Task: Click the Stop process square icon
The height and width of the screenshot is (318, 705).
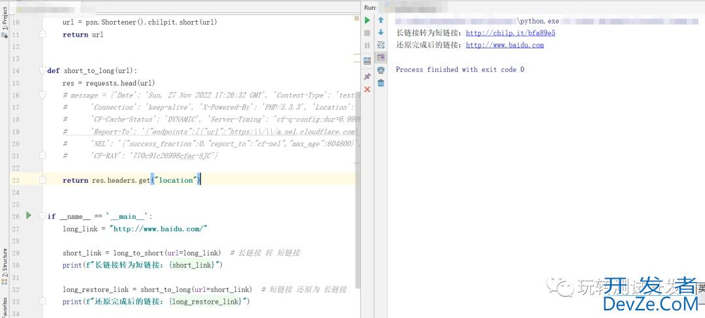Action: click(x=368, y=33)
